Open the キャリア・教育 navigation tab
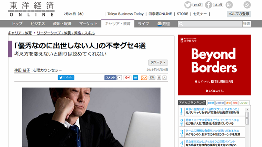This screenshot has height=147, width=262. [118, 23]
